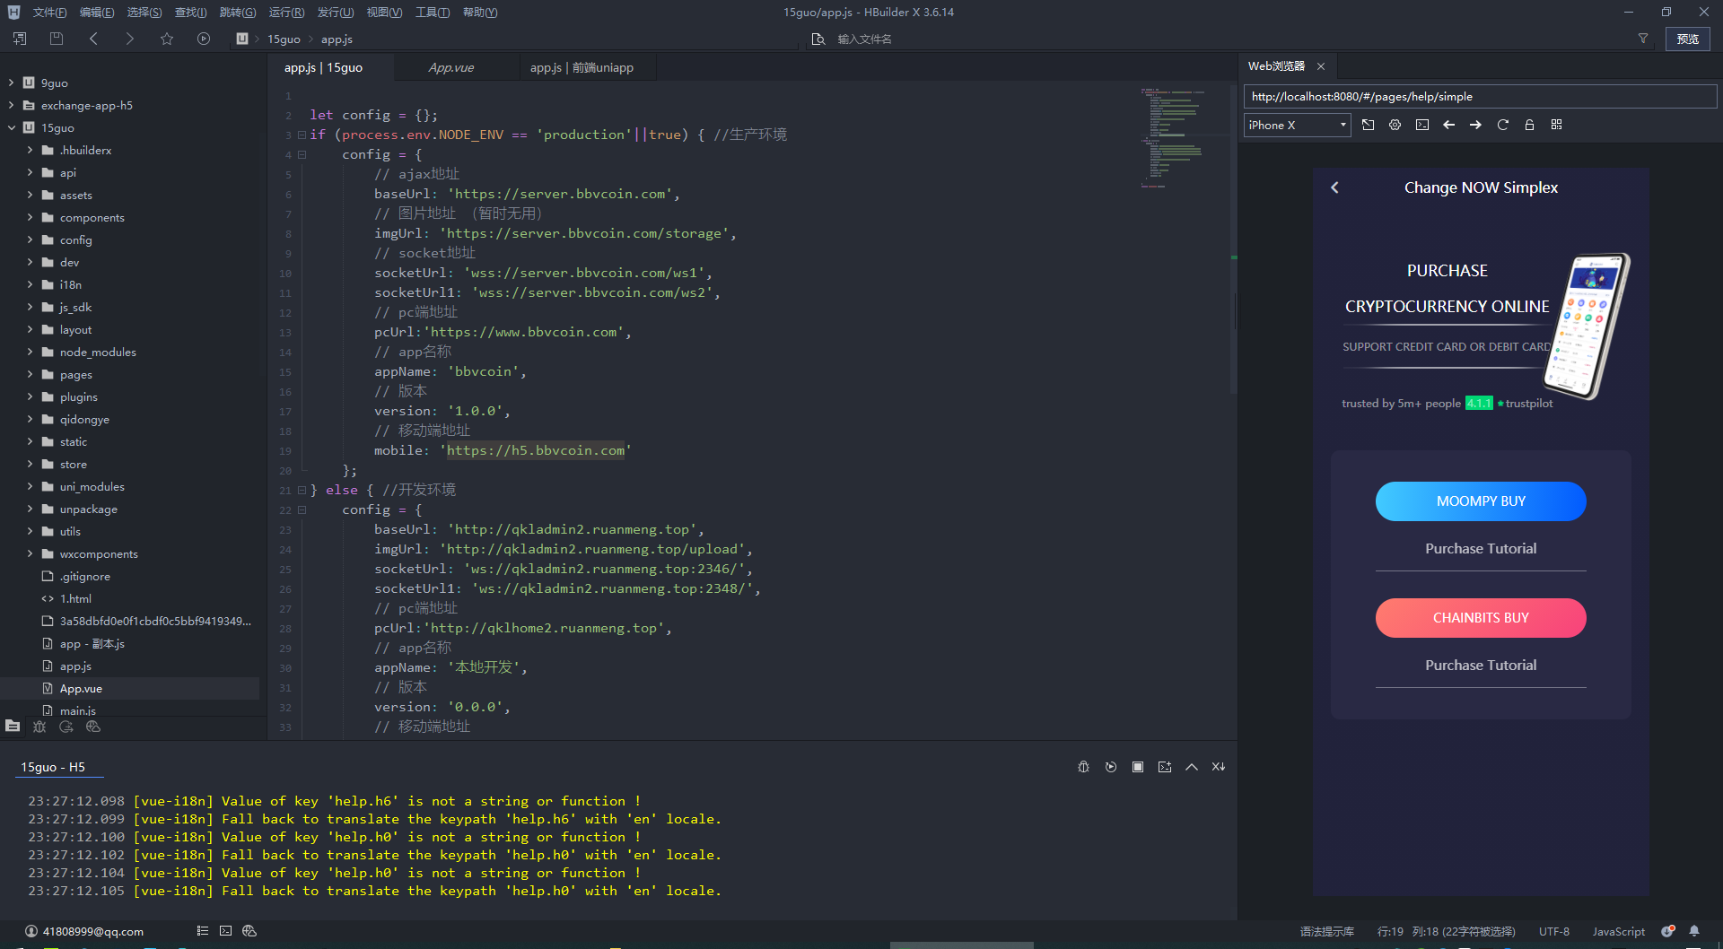Click the browser URL address field
The image size is (1723, 949).
1480,97
